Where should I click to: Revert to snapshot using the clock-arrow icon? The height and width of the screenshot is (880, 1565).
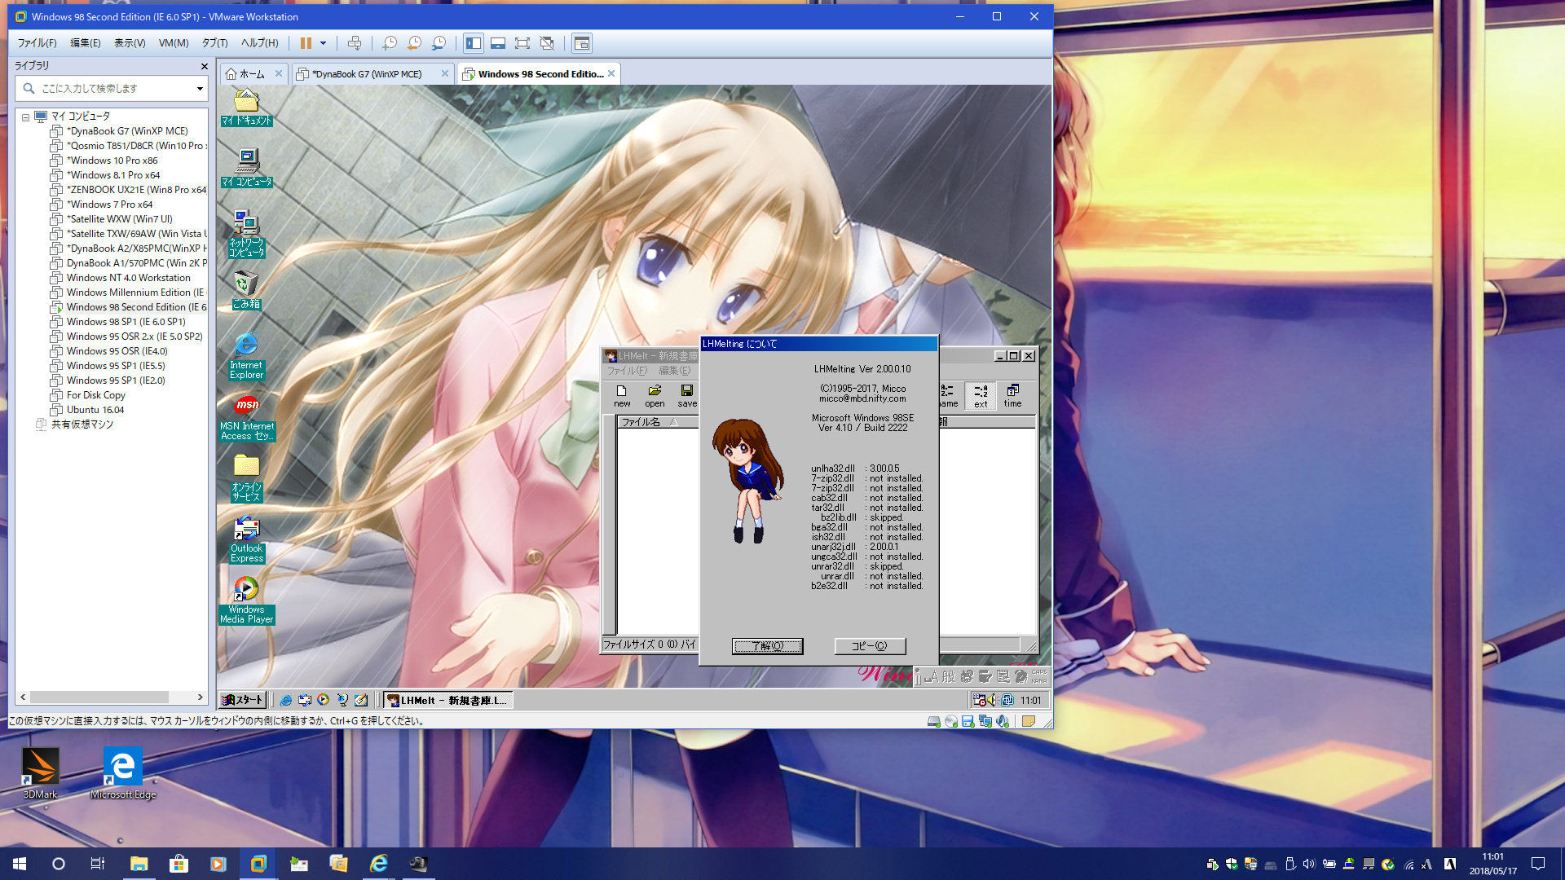[414, 43]
